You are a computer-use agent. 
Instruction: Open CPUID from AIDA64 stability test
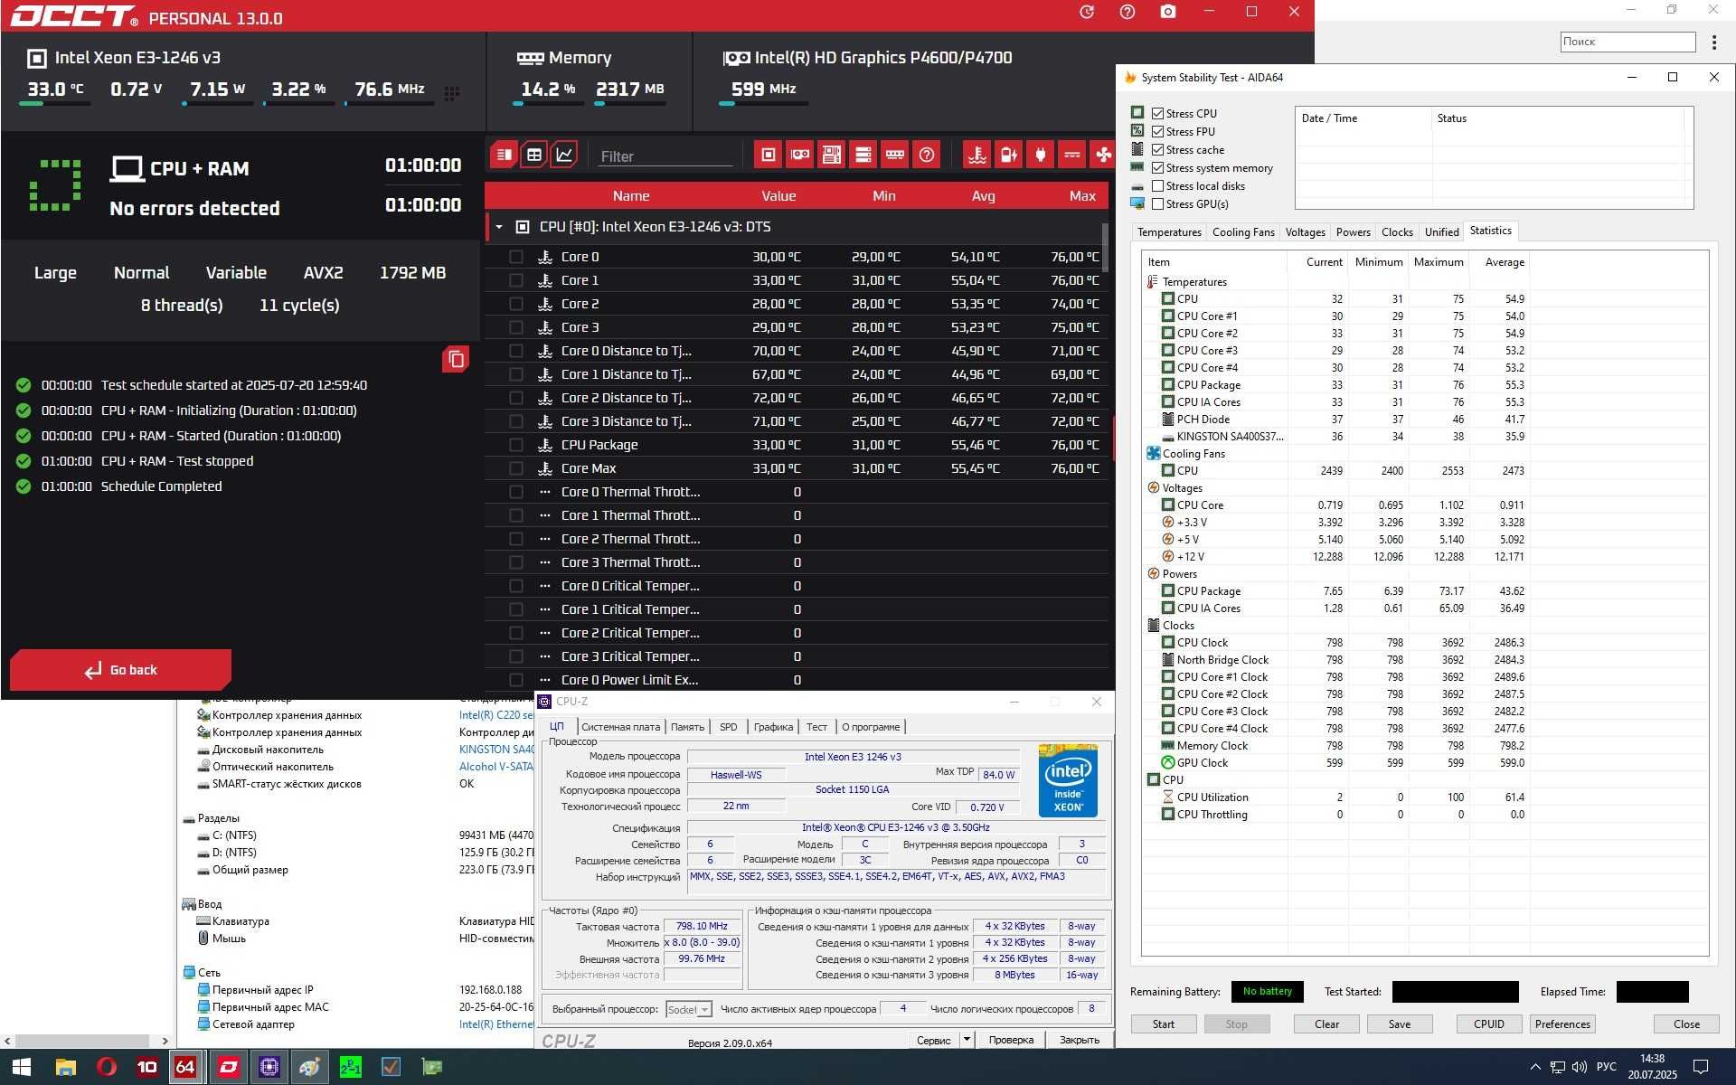pyautogui.click(x=1489, y=1024)
